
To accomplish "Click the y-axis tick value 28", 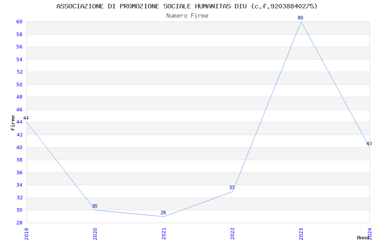I will pyautogui.click(x=19, y=223).
